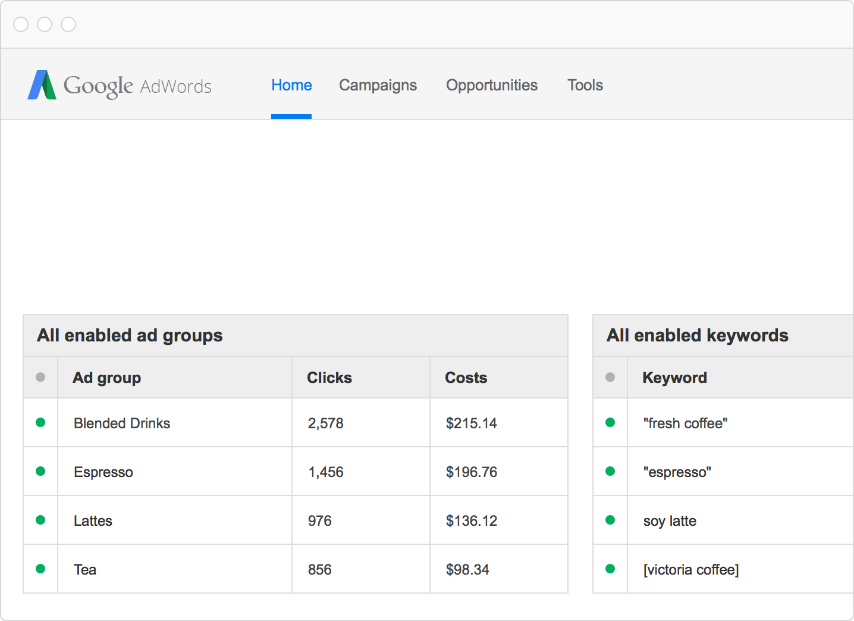The height and width of the screenshot is (621, 854).
Task: Switch to the Campaigns tab
Action: click(x=378, y=85)
